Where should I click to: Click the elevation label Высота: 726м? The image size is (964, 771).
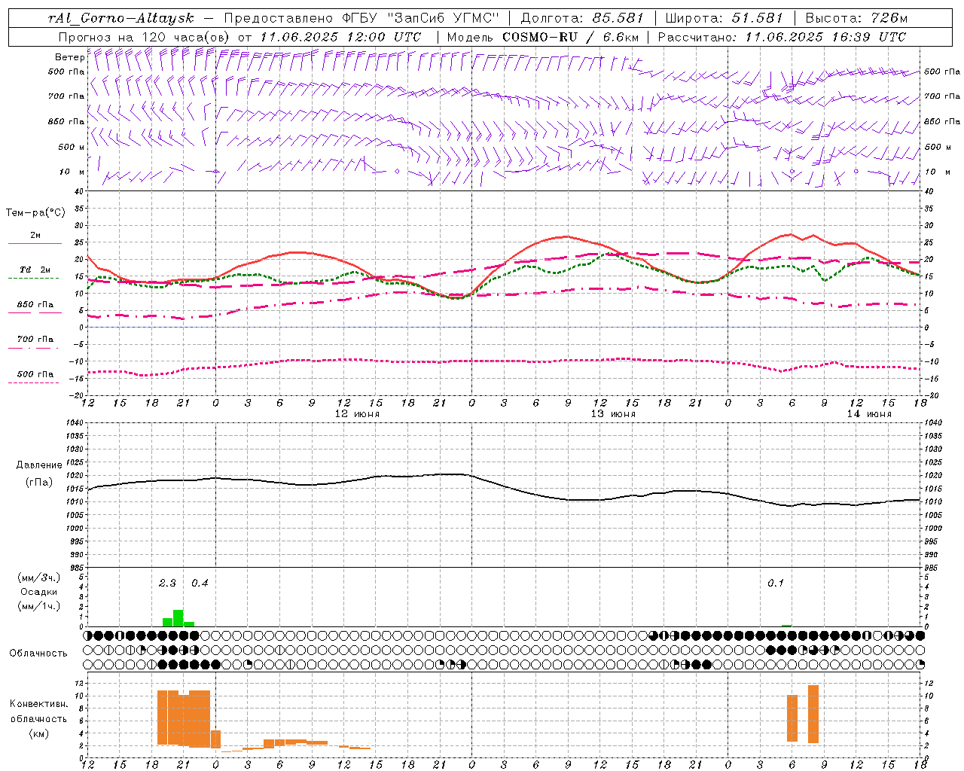(856, 18)
